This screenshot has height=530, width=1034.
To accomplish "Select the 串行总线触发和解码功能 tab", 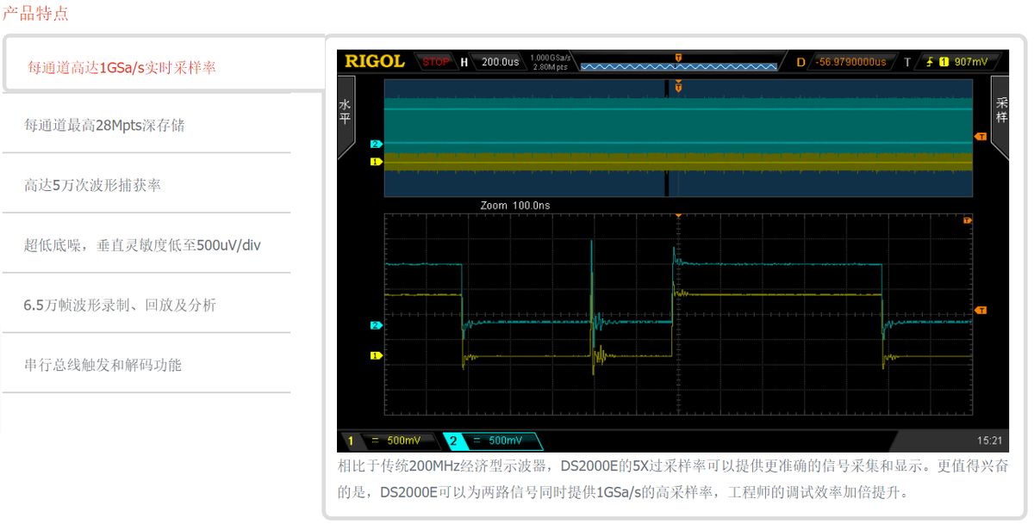I will click(x=103, y=365).
